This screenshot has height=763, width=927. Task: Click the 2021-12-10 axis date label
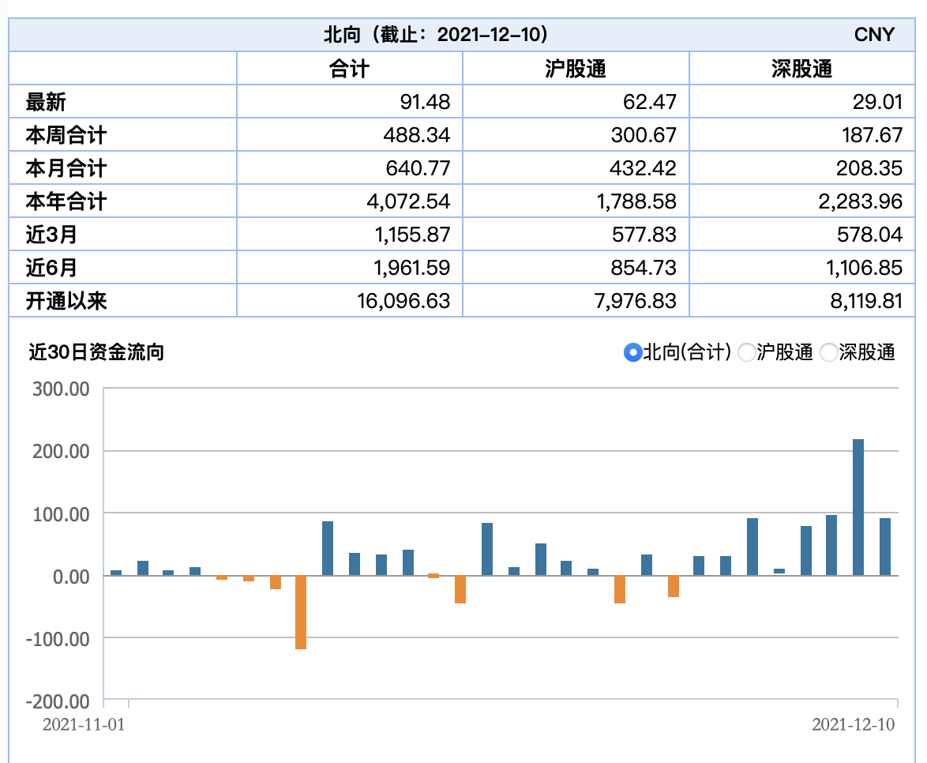tap(854, 724)
